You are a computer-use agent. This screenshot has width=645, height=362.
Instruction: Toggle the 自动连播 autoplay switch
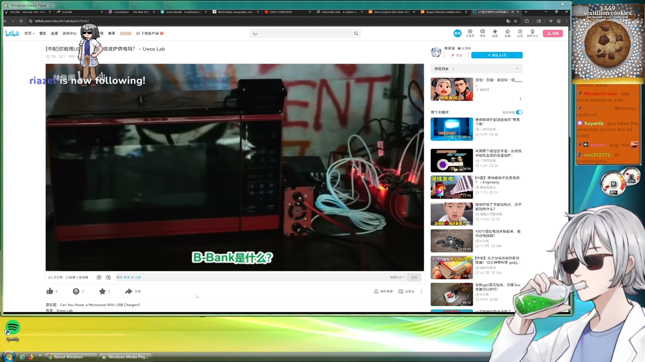coord(519,112)
